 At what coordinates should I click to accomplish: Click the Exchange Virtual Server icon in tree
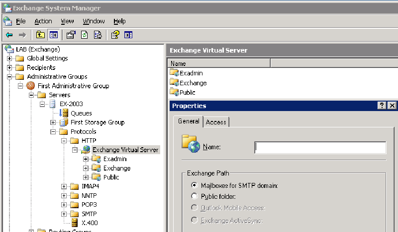(86, 150)
